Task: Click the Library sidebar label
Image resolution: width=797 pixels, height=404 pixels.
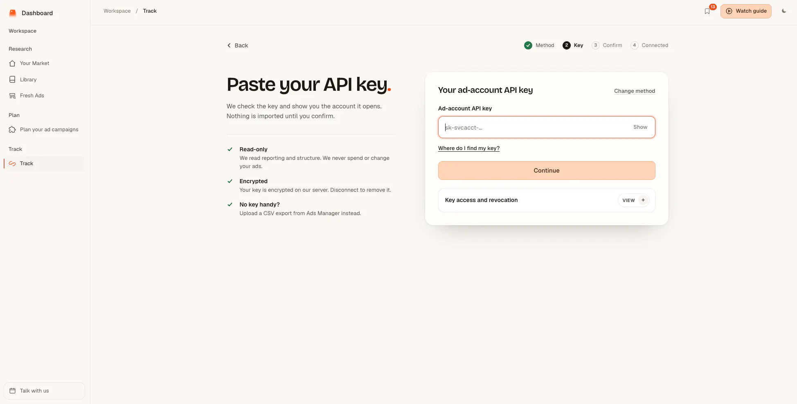Action: coord(28,80)
